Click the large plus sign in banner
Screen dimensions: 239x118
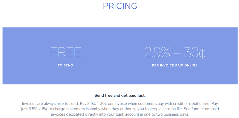[177, 53]
